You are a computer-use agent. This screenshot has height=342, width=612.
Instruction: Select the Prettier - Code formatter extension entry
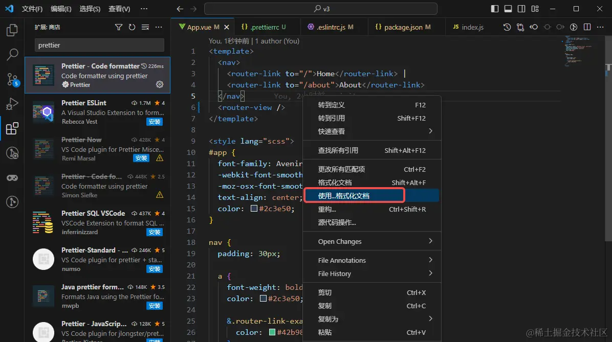[x=98, y=75]
